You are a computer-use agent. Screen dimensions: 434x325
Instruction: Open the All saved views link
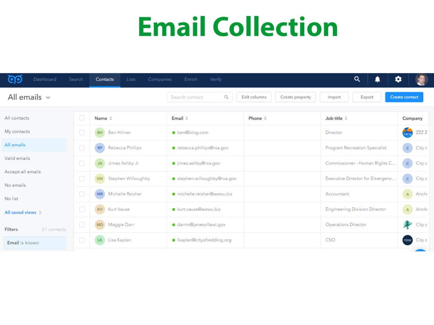pos(20,212)
